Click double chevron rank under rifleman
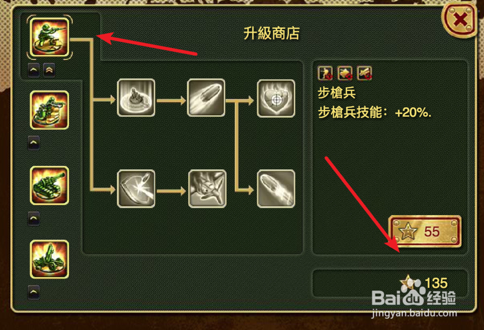The width and height of the screenshot is (484, 330). click(49, 70)
